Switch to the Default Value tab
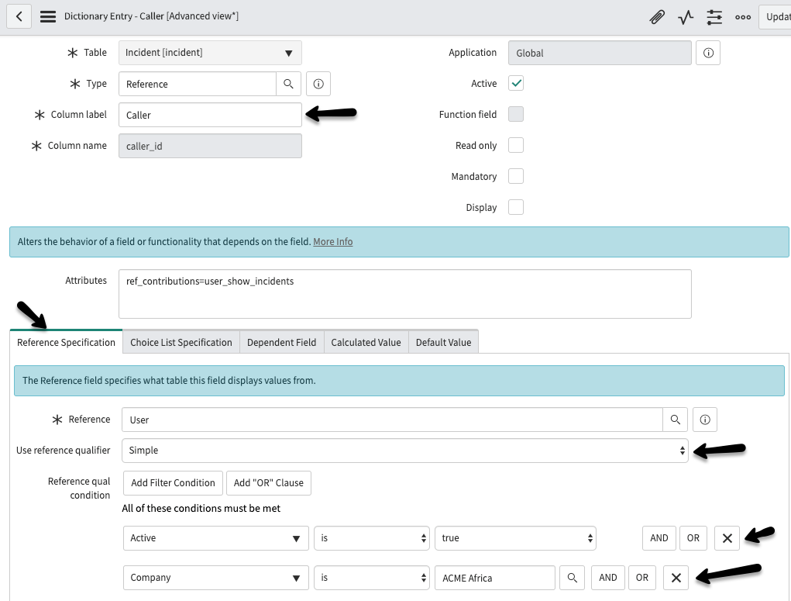The height and width of the screenshot is (601, 791). click(443, 341)
